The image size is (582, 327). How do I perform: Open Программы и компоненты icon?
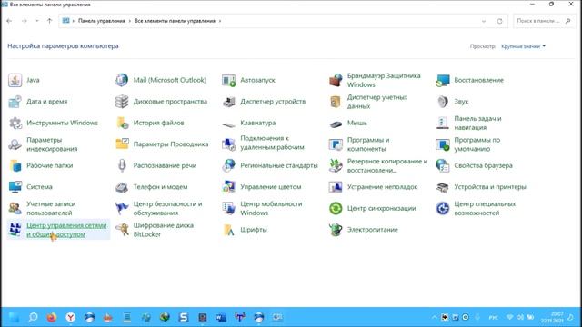336,144
